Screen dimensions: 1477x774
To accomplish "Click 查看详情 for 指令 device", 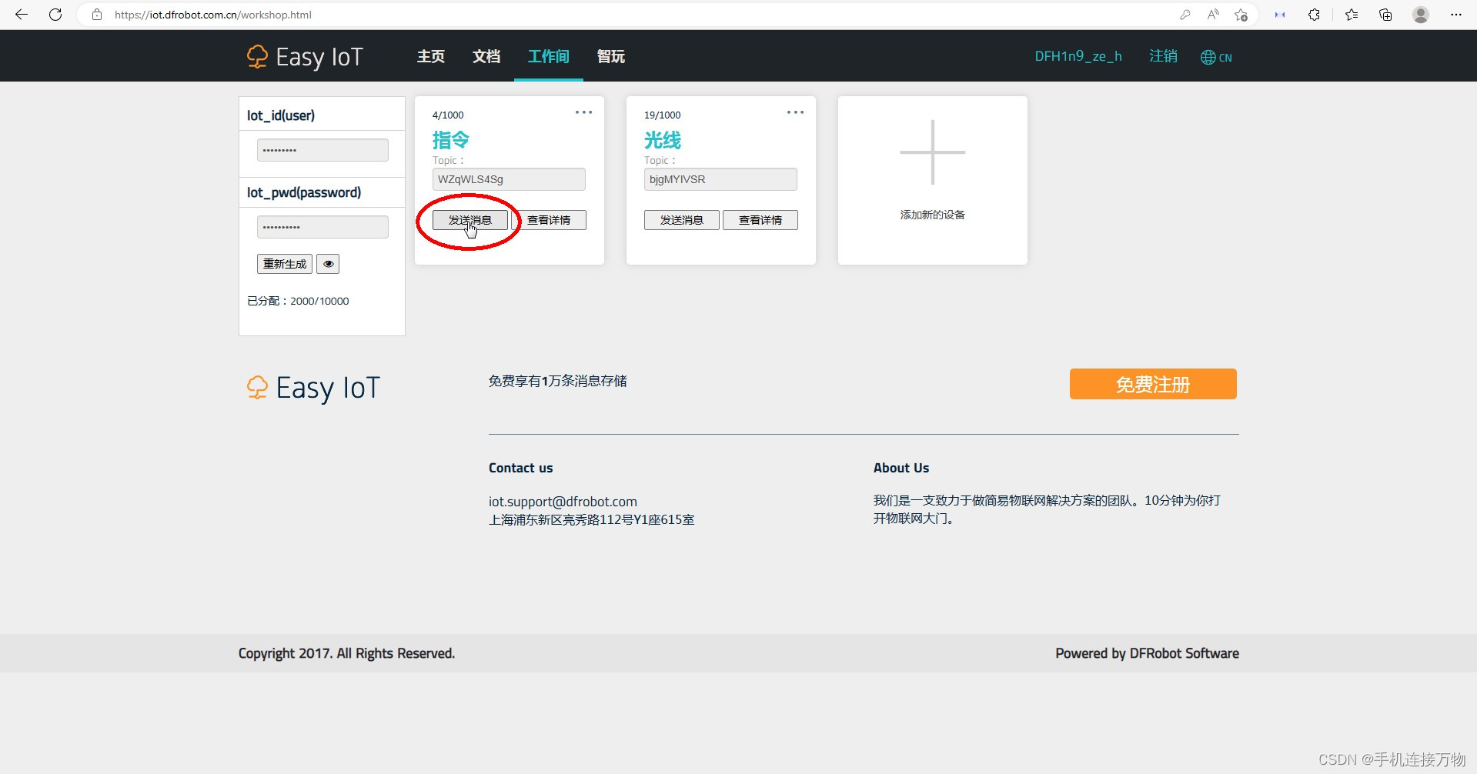I will pos(549,220).
